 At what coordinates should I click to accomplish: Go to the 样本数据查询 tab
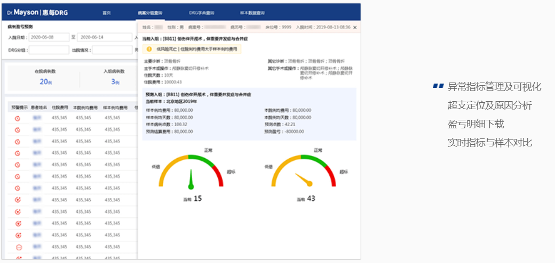click(252, 13)
